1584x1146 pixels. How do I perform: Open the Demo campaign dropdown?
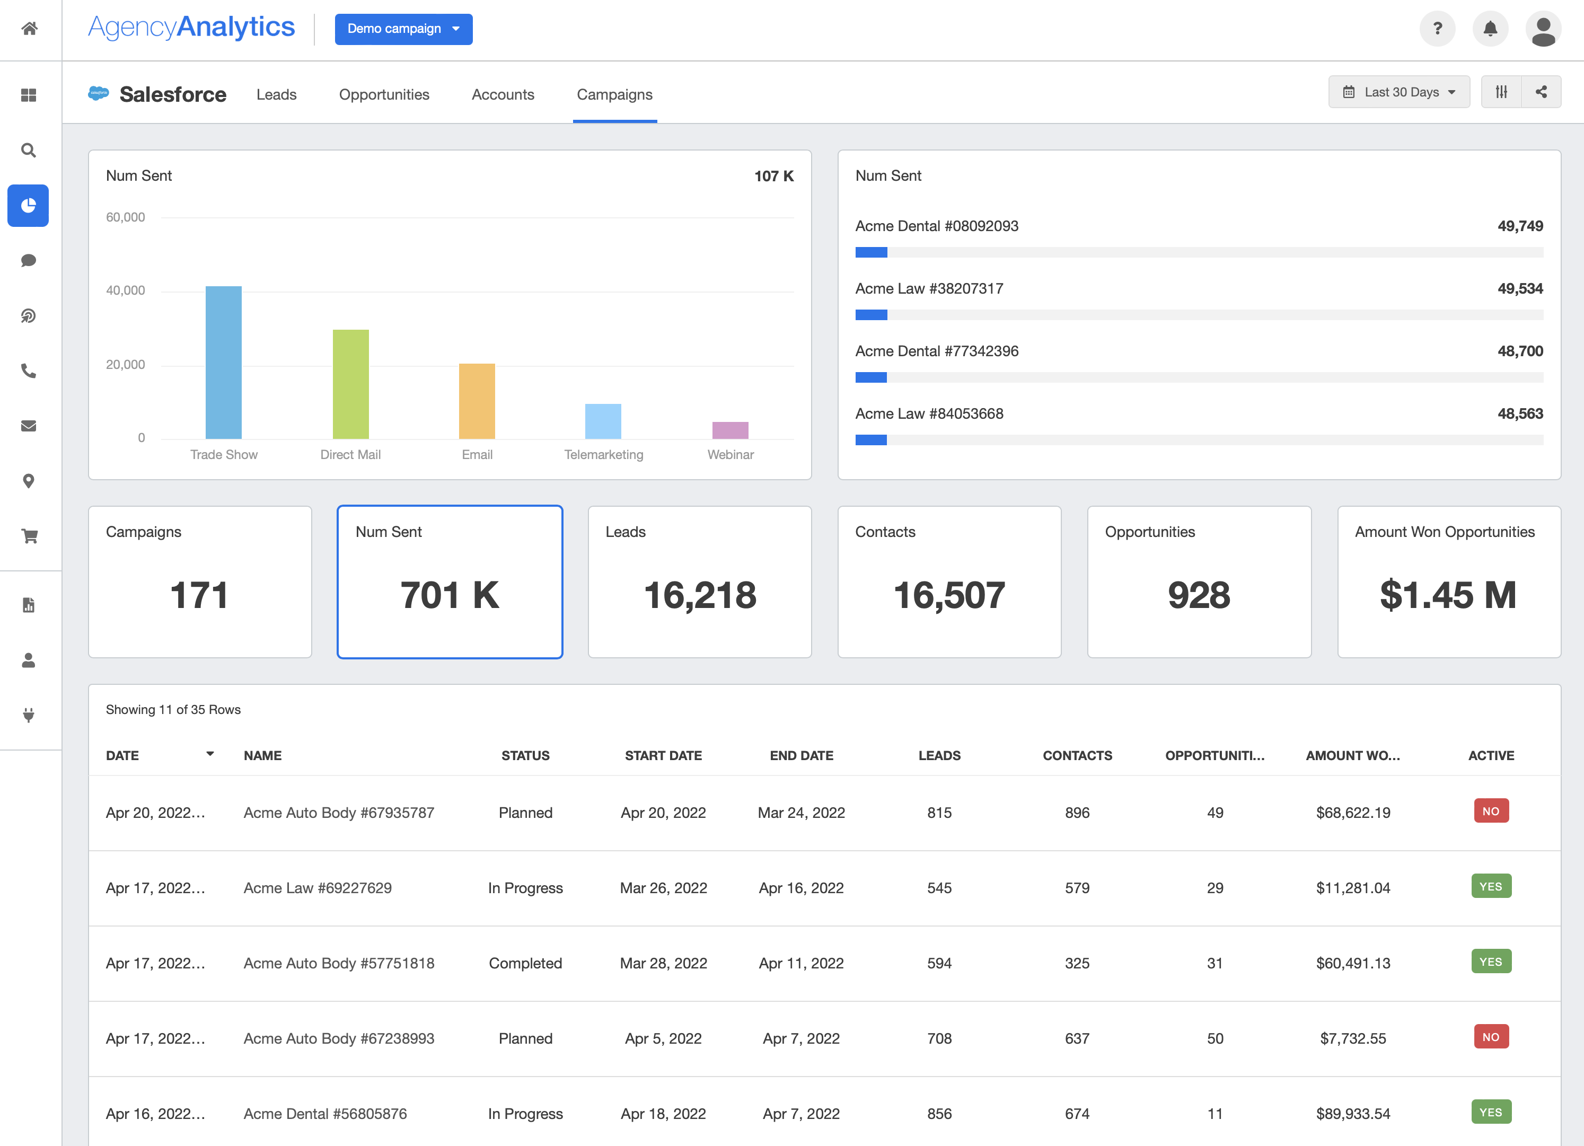pyautogui.click(x=403, y=29)
